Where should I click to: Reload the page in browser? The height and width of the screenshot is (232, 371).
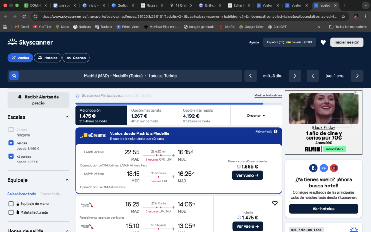click(x=24, y=16)
